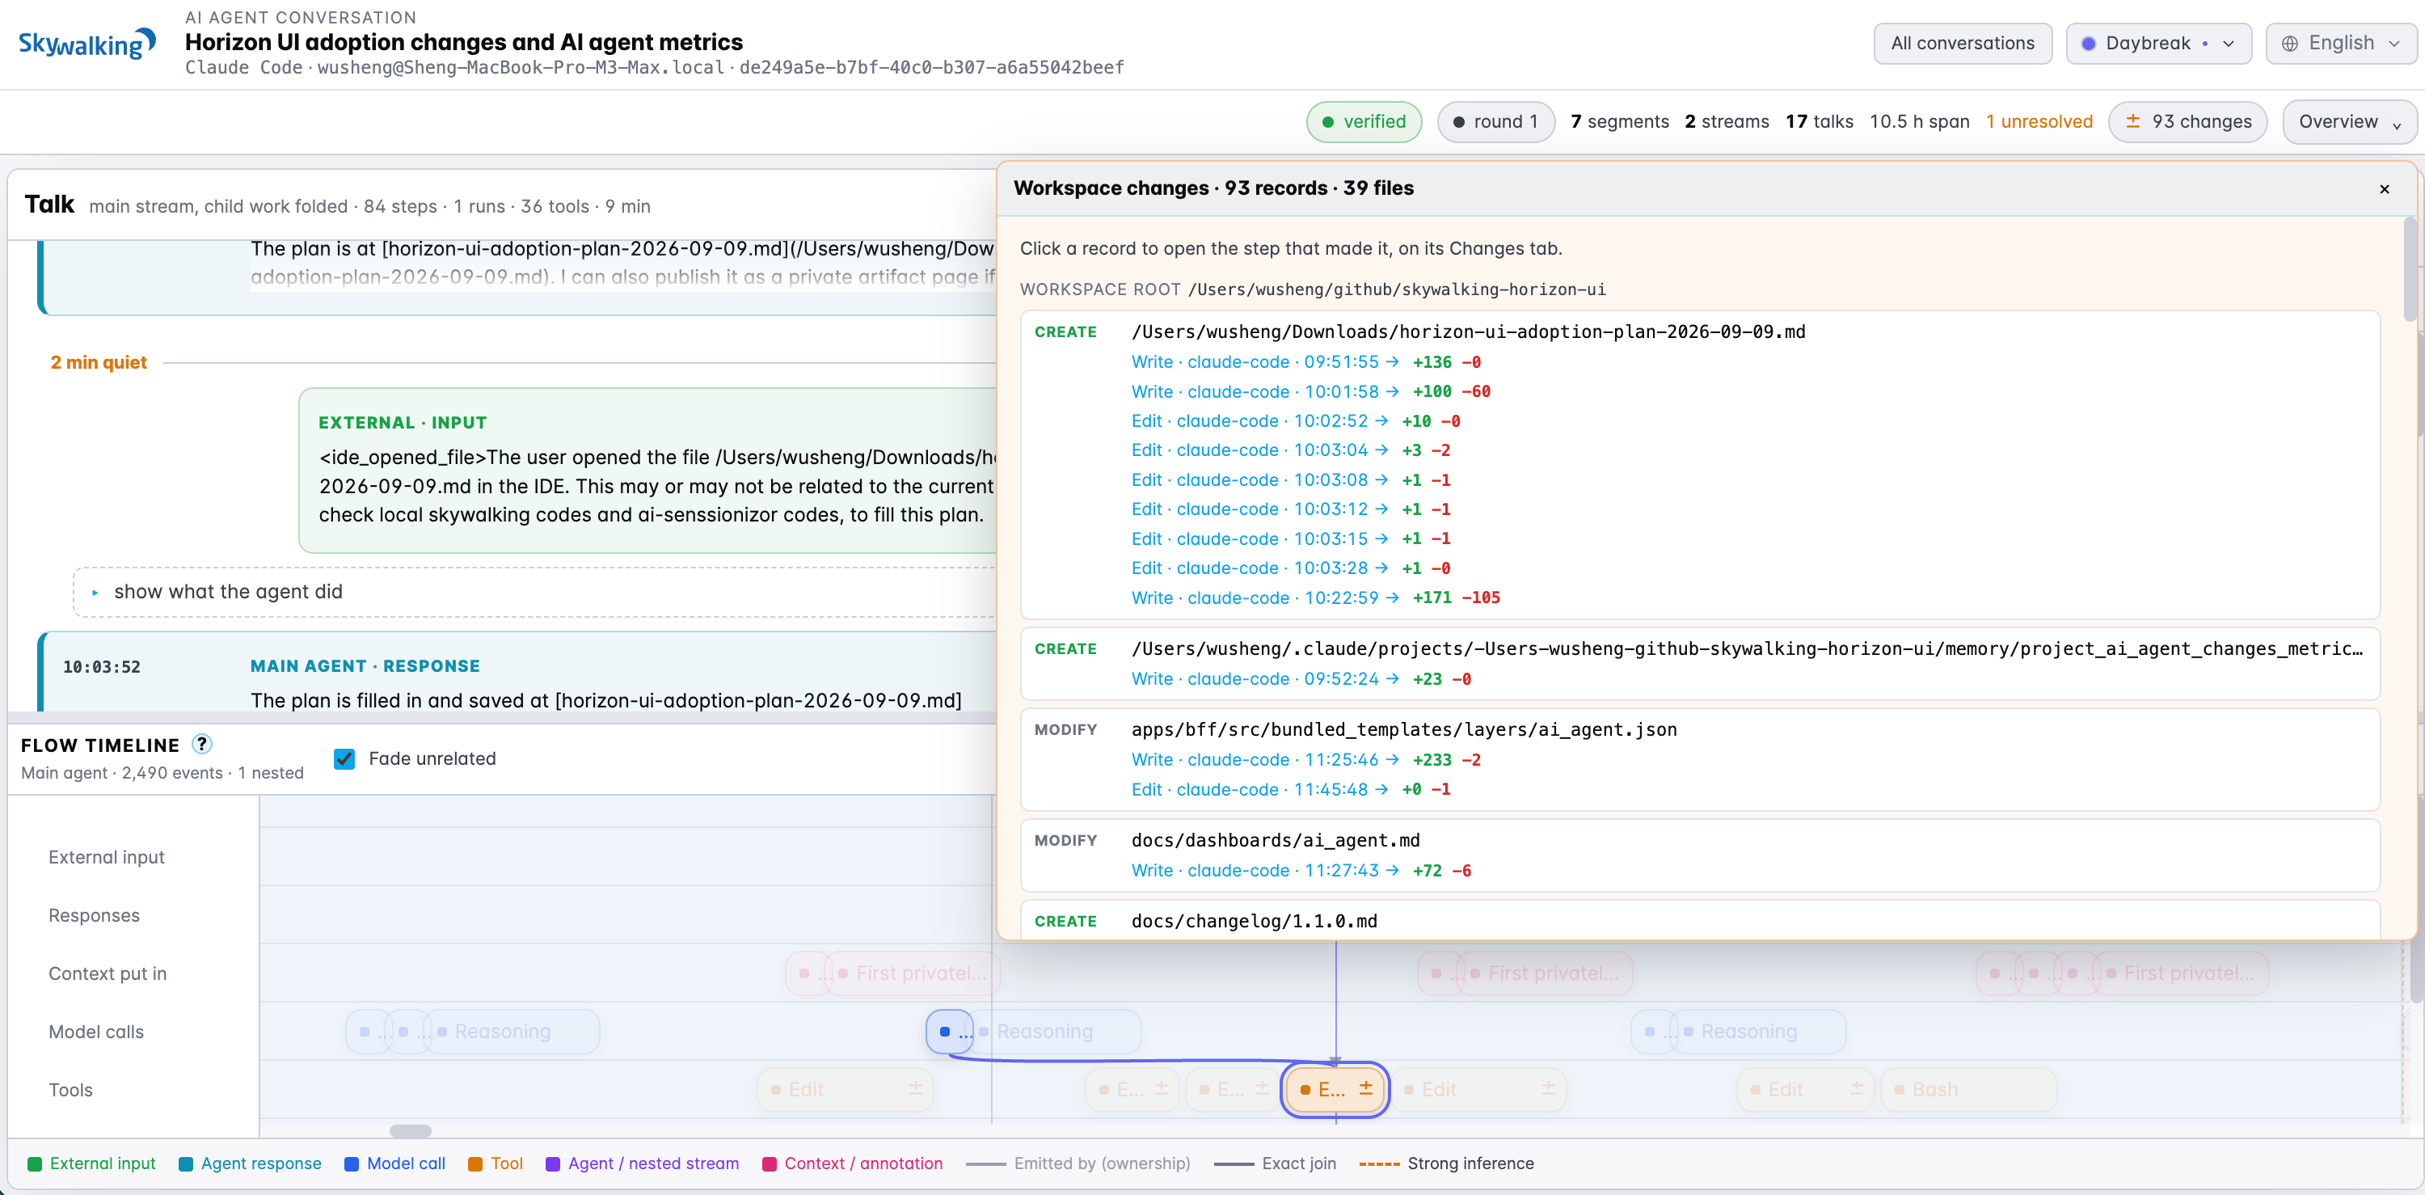
Task: Open the Flow Timeline help question icon
Action: 201,744
